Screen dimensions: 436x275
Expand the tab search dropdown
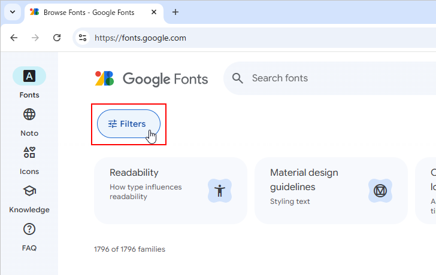pyautogui.click(x=13, y=12)
